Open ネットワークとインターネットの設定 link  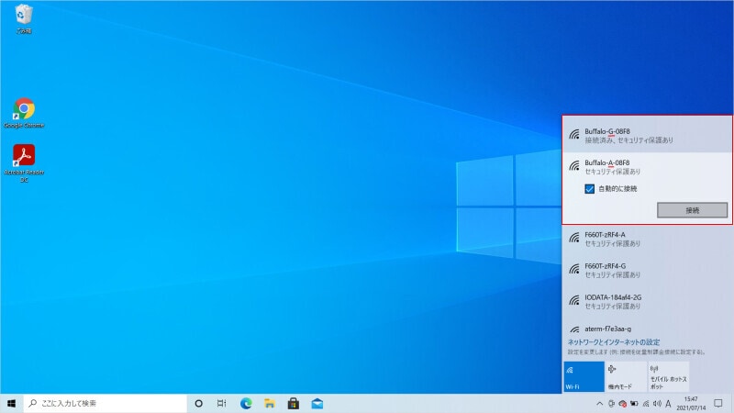[x=613, y=341]
